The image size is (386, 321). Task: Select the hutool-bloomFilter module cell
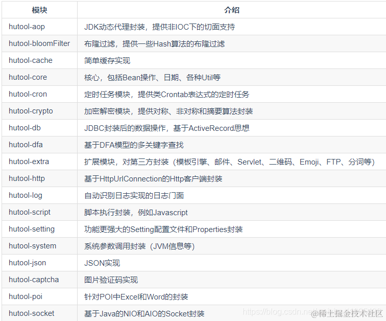pos(39,43)
